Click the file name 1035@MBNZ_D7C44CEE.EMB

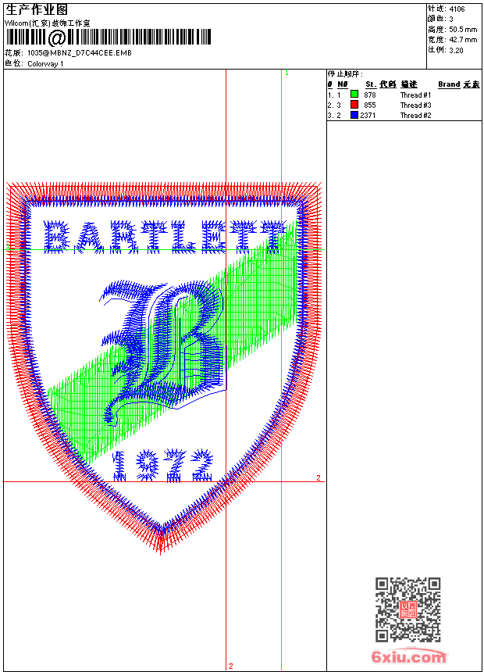click(x=80, y=52)
